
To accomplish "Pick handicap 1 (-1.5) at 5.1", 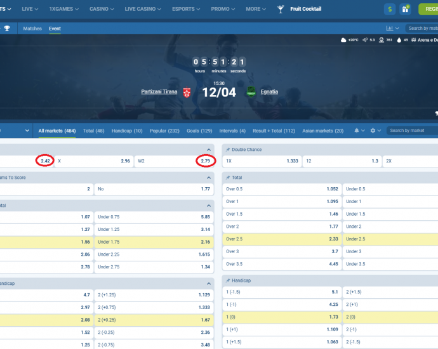I will pyautogui.click(x=282, y=292).
